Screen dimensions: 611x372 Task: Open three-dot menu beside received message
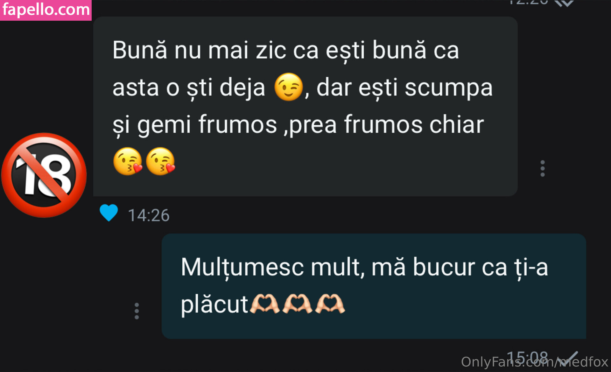543,168
